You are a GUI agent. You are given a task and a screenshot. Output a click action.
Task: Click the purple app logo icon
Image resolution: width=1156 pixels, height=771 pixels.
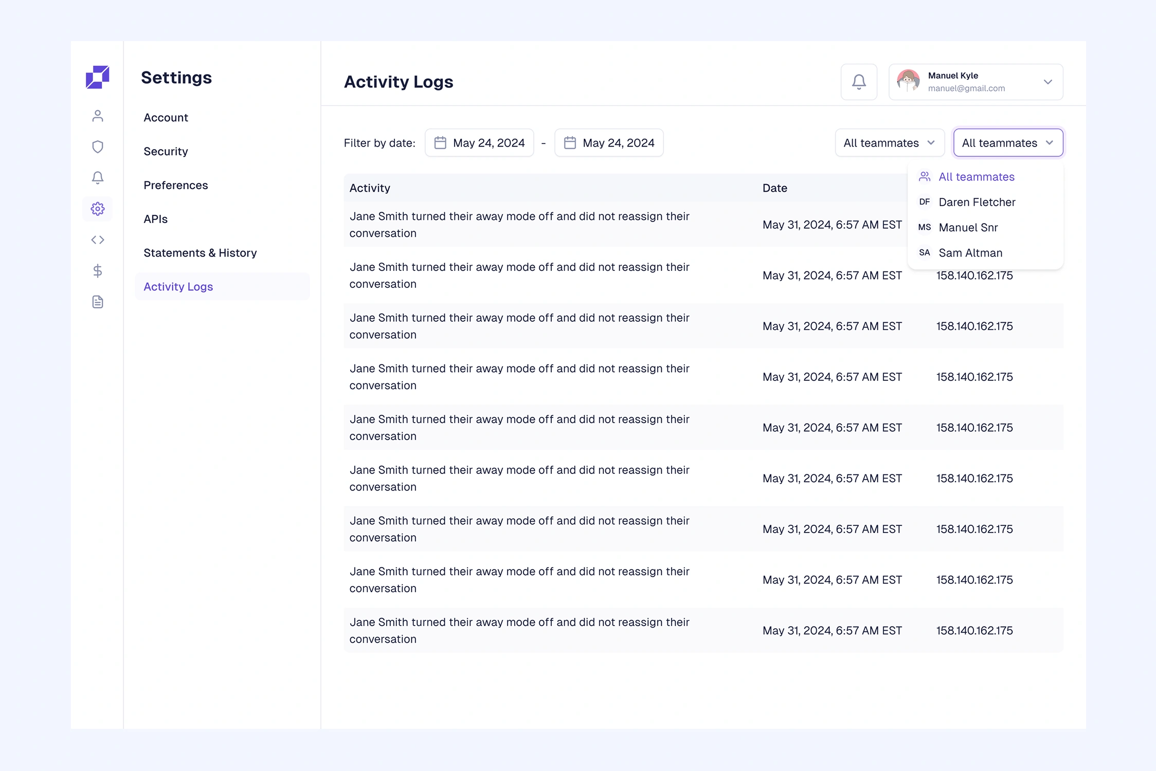pos(97,77)
